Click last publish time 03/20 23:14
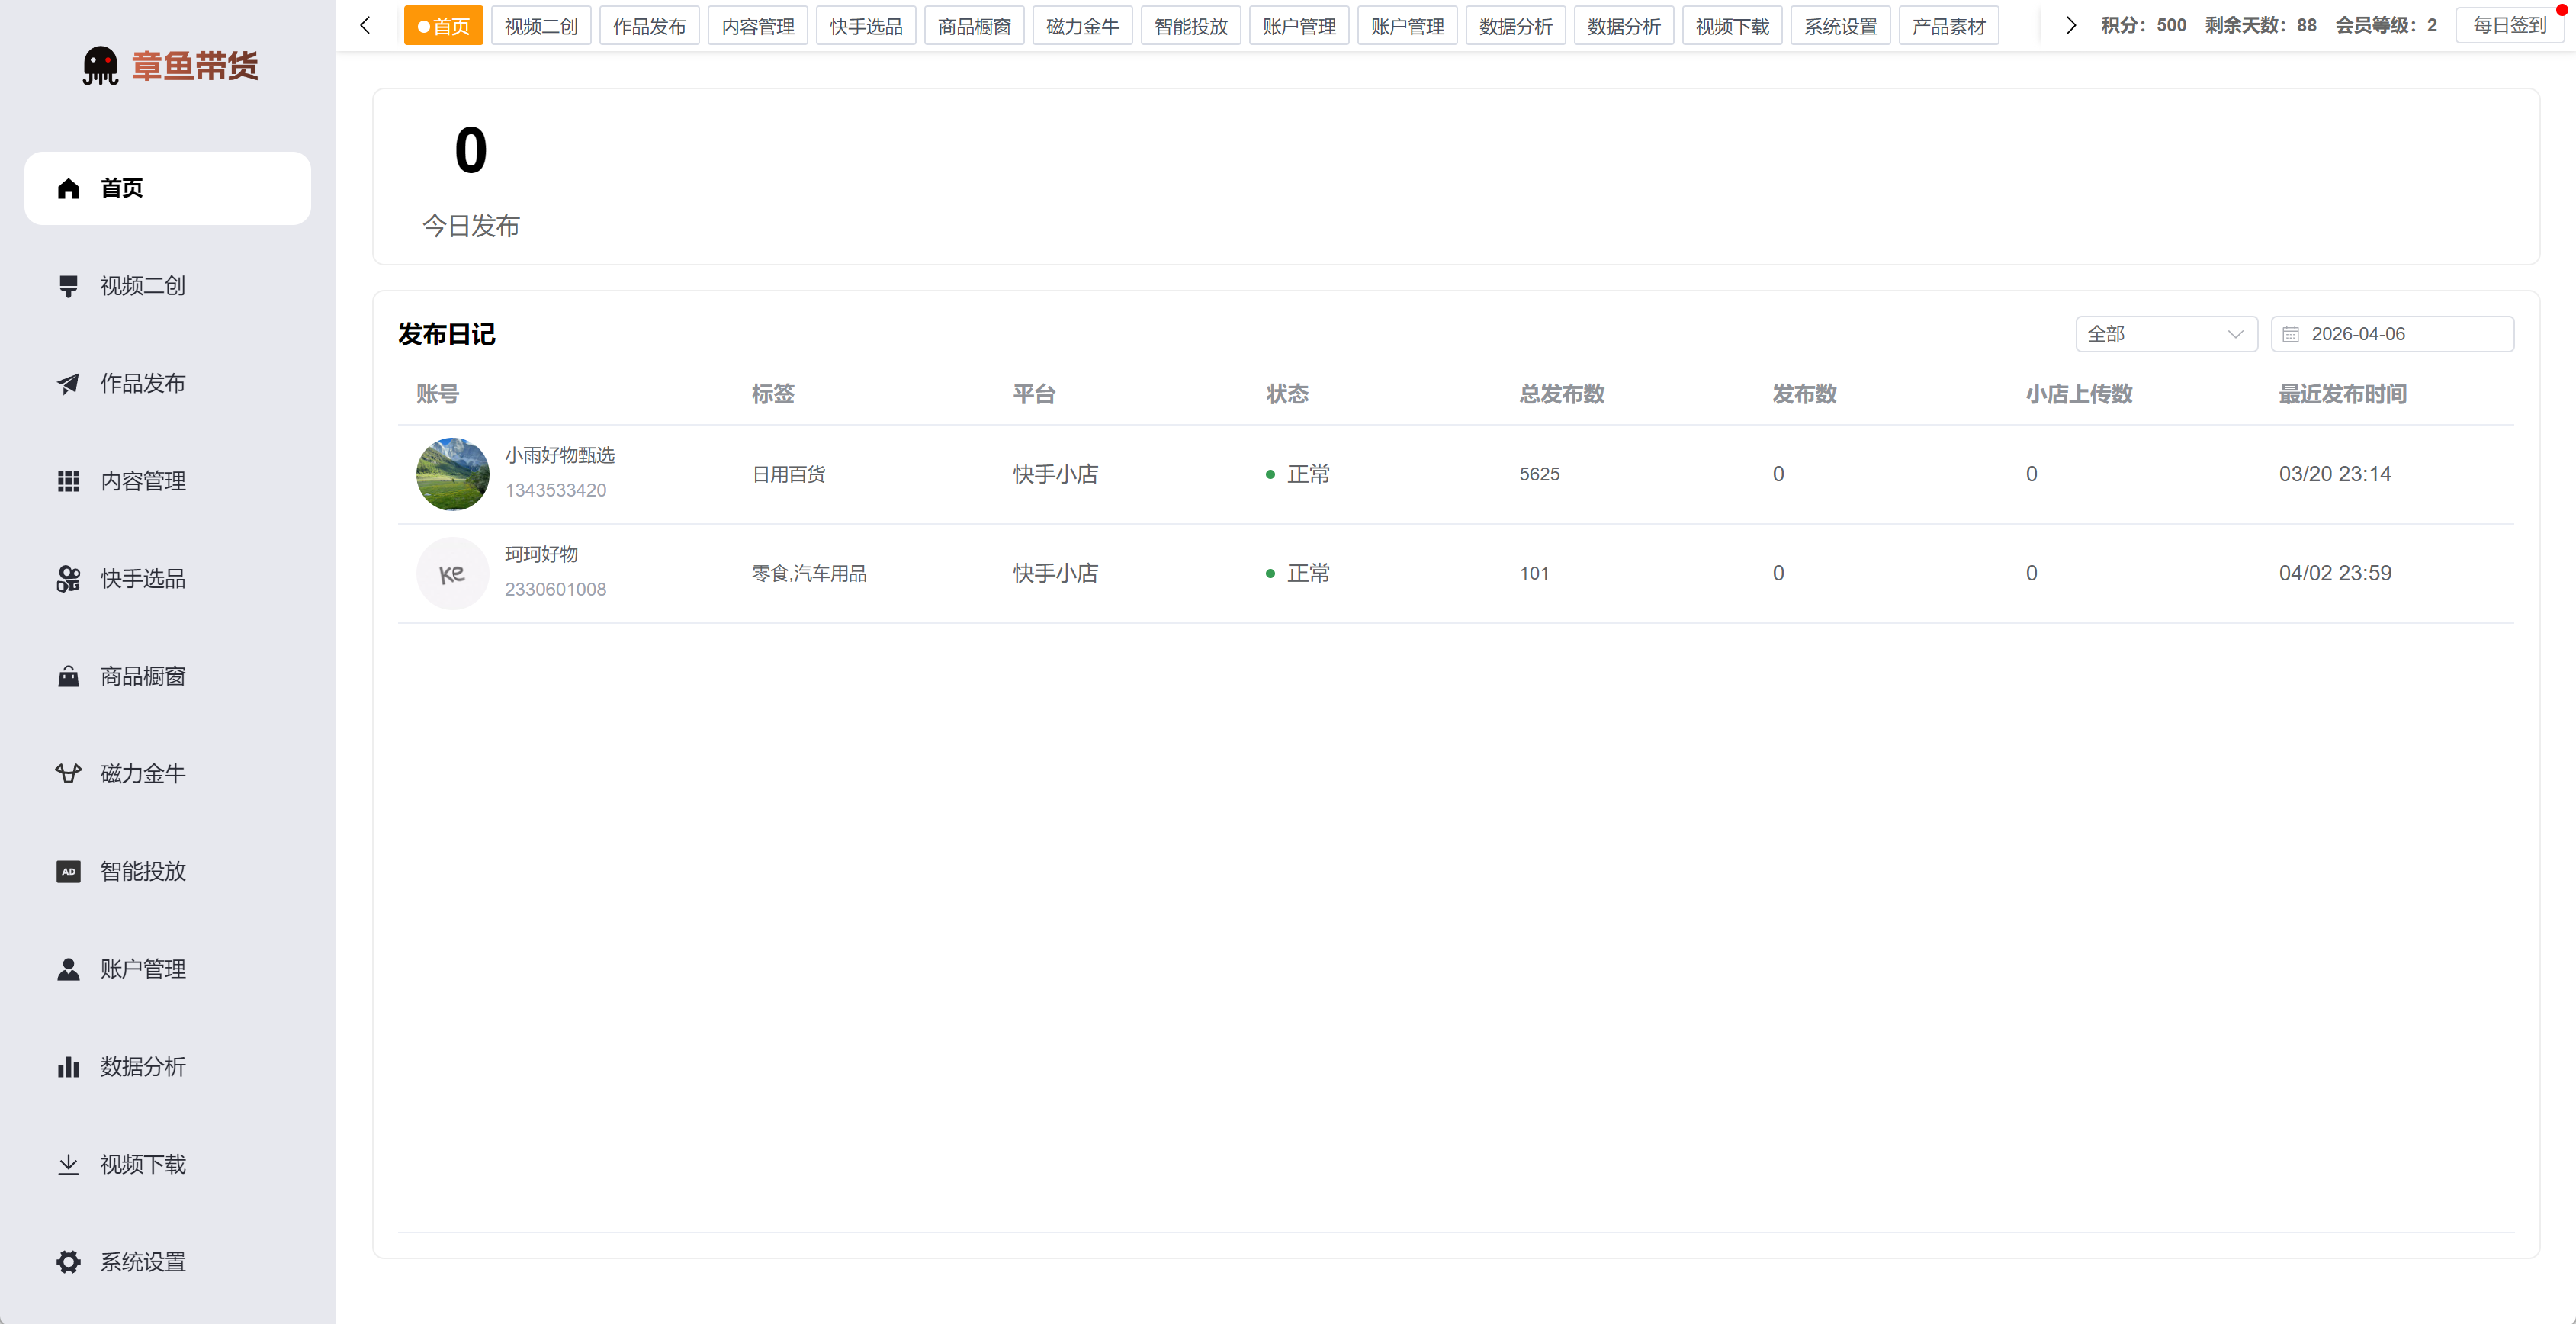Screen dimensions: 2576x1324 pyautogui.click(x=2335, y=474)
